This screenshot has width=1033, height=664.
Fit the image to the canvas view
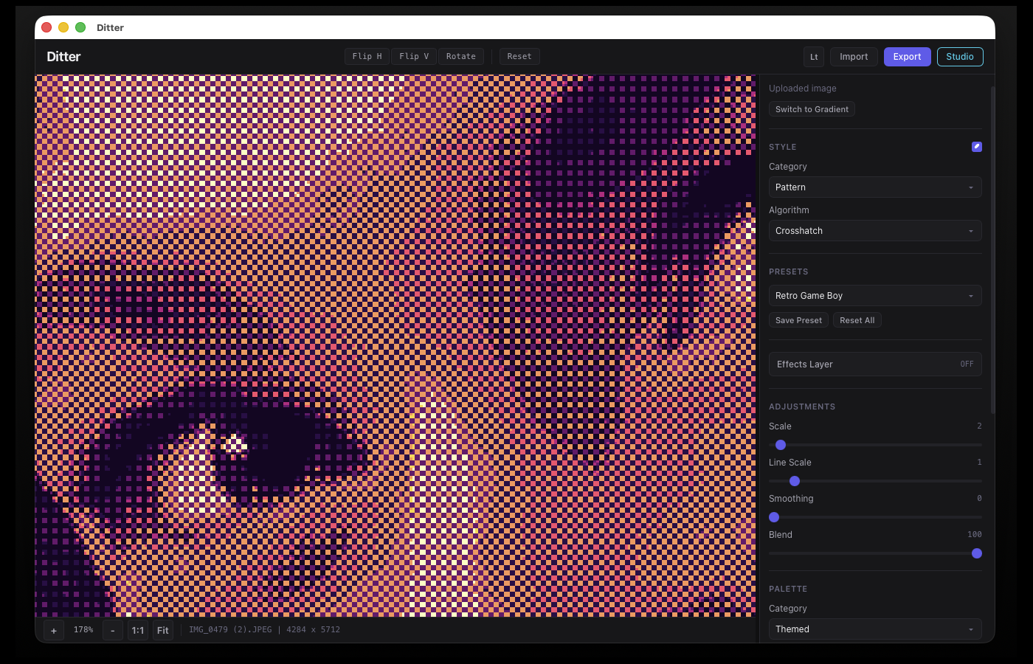pyautogui.click(x=162, y=630)
